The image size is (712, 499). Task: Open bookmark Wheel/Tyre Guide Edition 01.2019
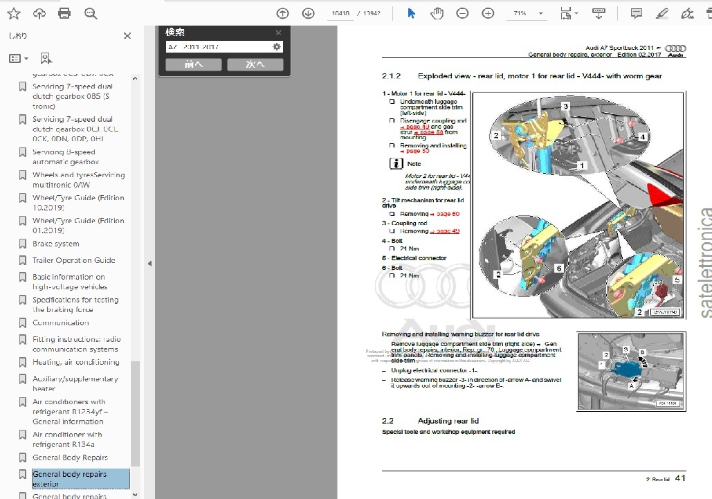click(x=78, y=225)
